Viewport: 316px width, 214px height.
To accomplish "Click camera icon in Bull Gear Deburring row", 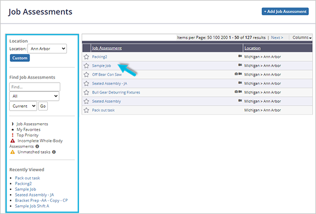I will 236,91.
